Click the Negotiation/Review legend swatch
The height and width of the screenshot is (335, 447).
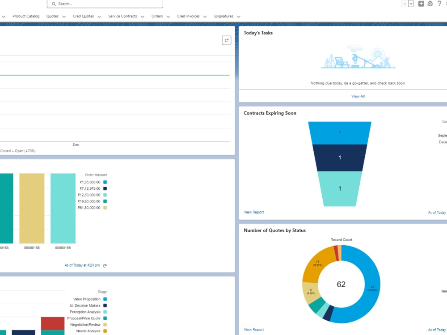(105, 325)
